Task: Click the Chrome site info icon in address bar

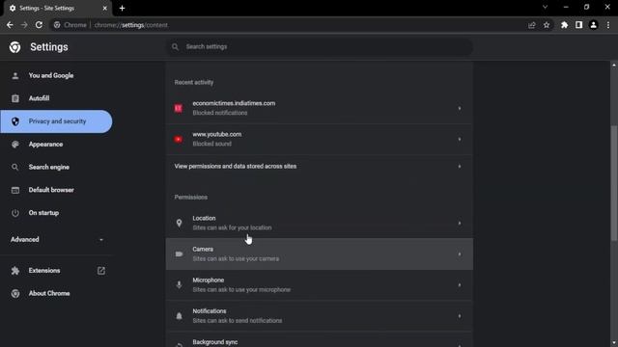Action: pos(57,25)
